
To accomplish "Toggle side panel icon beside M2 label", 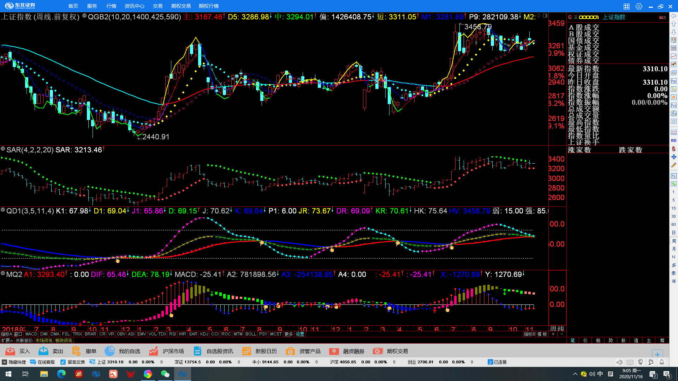I will (545, 16).
